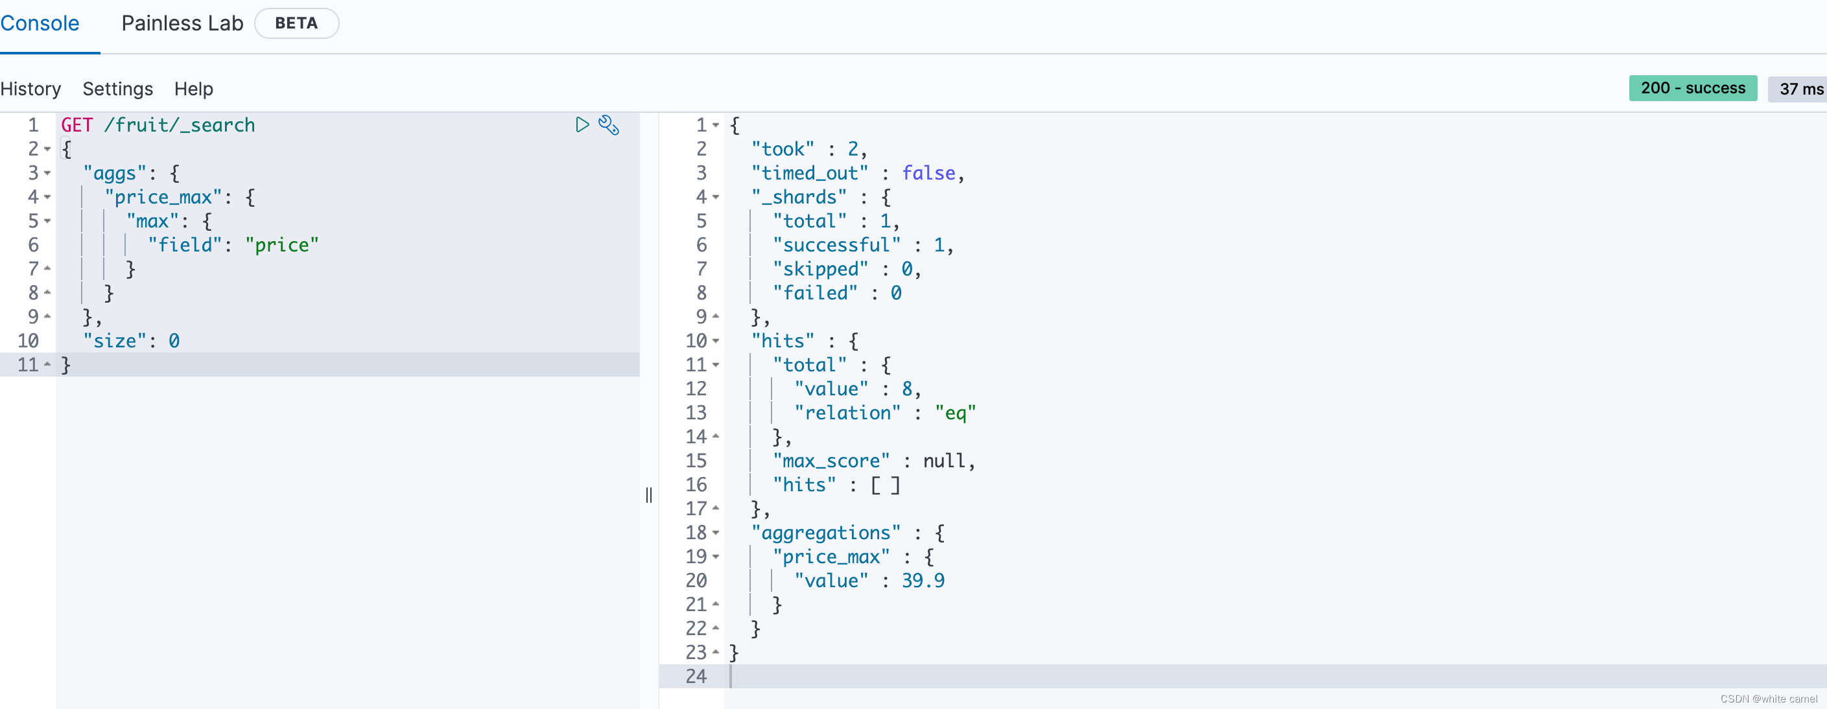The width and height of the screenshot is (1827, 709).
Task: Click the "successful" : 1 line
Action: pos(863,246)
